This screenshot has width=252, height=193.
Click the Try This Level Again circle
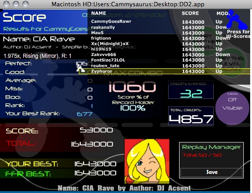[x=231, y=64]
